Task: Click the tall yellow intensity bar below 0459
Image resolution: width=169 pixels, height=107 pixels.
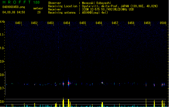Action: tap(146, 103)
